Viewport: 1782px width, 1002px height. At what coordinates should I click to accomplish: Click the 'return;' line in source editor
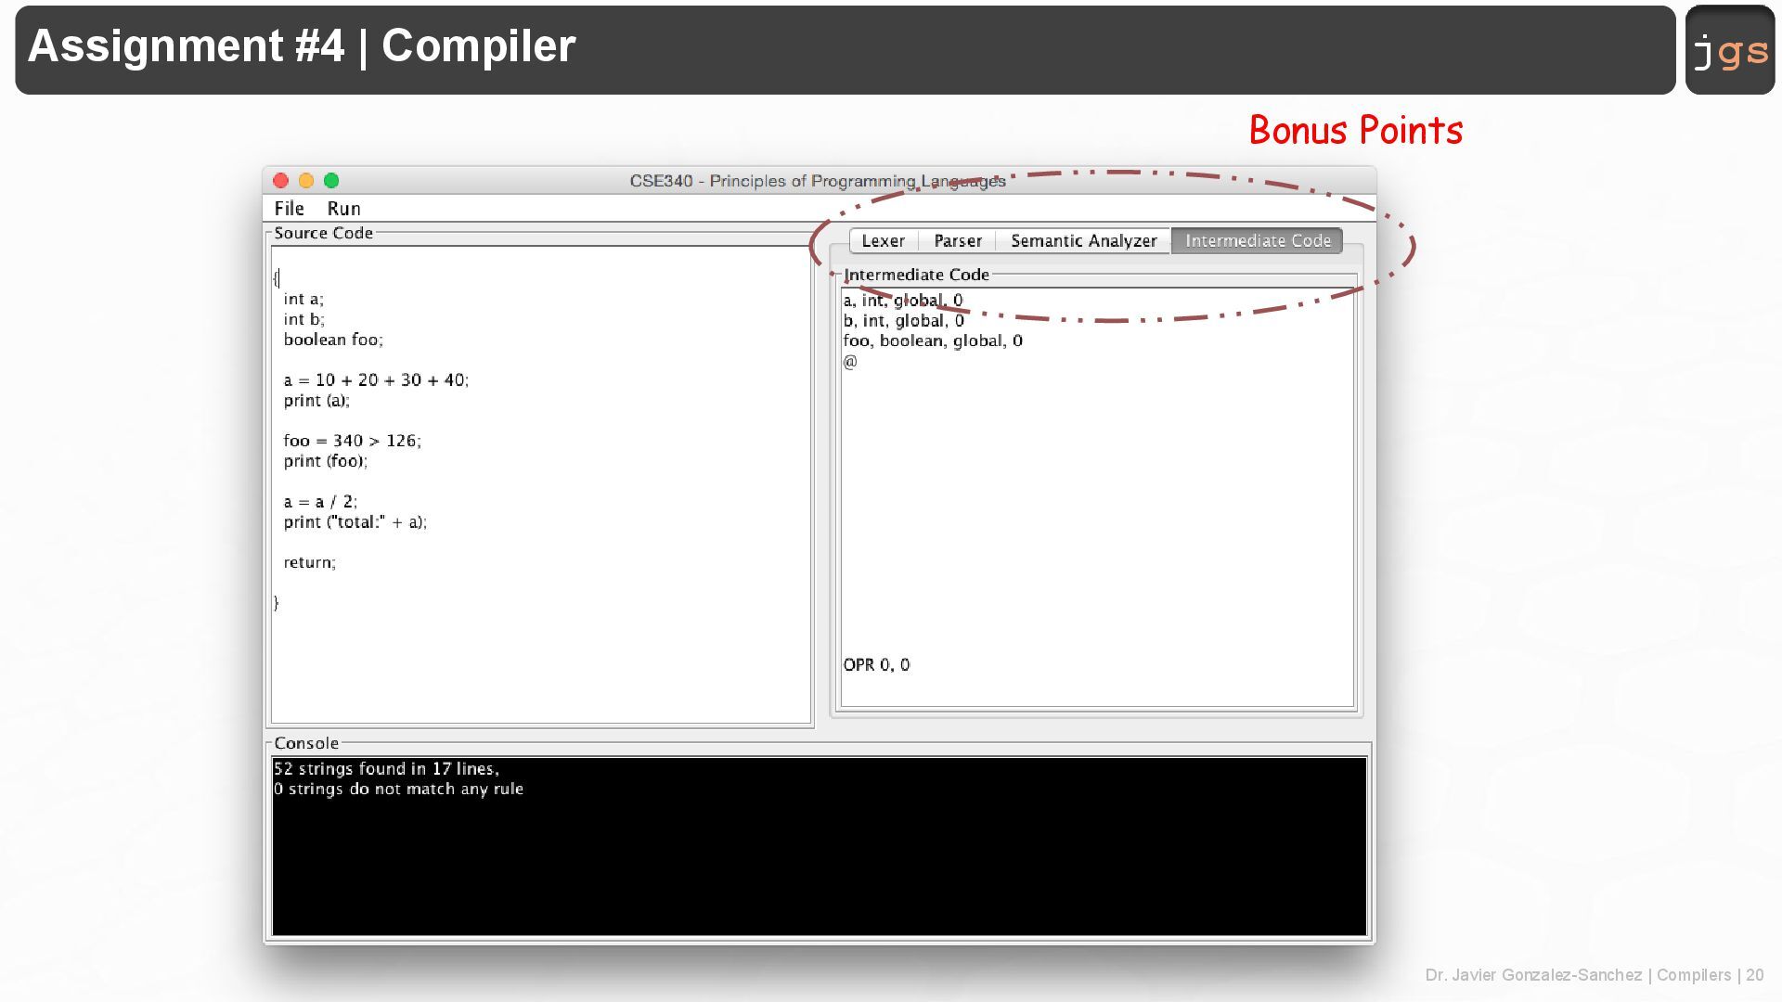click(310, 562)
